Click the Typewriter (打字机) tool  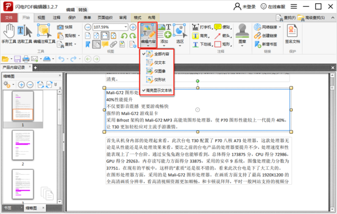tap(202, 27)
